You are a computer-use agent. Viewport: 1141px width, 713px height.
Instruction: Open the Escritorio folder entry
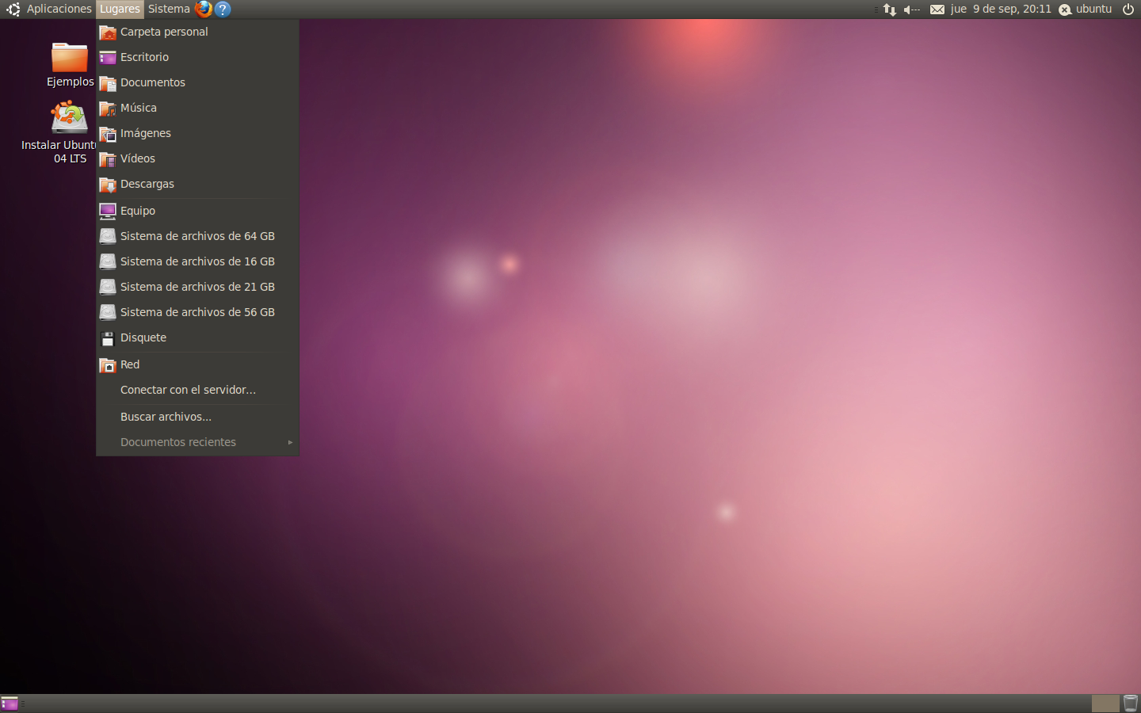click(x=197, y=57)
